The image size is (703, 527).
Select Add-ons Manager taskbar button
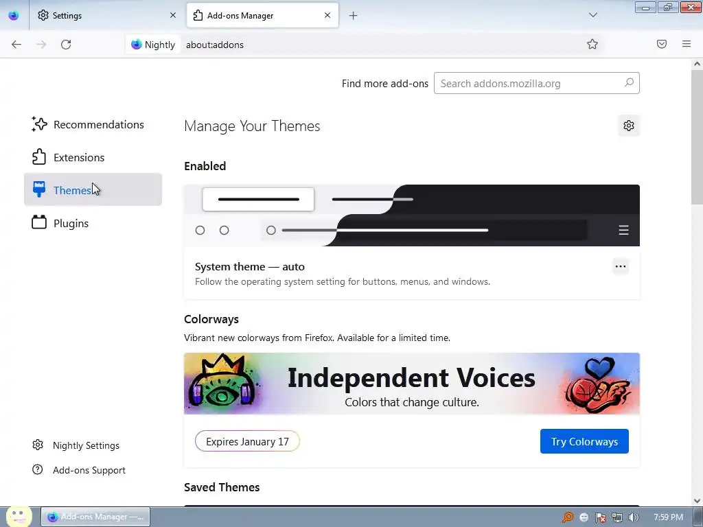pyautogui.click(x=95, y=517)
